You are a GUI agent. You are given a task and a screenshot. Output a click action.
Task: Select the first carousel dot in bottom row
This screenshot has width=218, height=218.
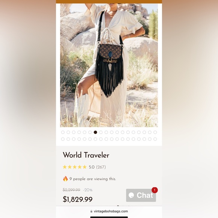63,139
